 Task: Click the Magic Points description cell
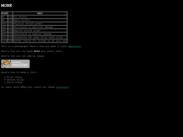pos(40,20)
